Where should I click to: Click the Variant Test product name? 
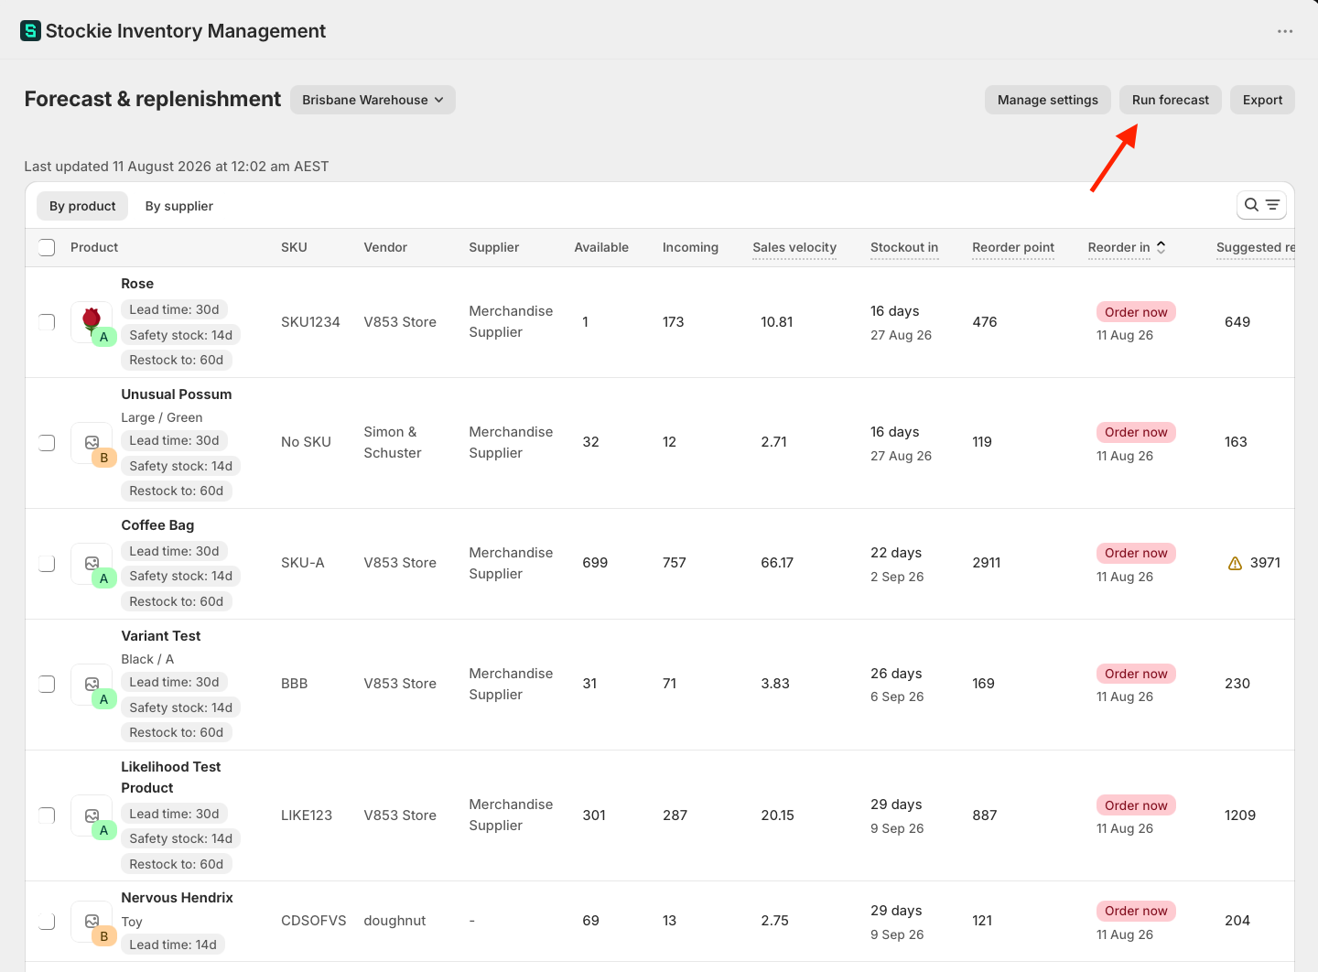coord(161,636)
